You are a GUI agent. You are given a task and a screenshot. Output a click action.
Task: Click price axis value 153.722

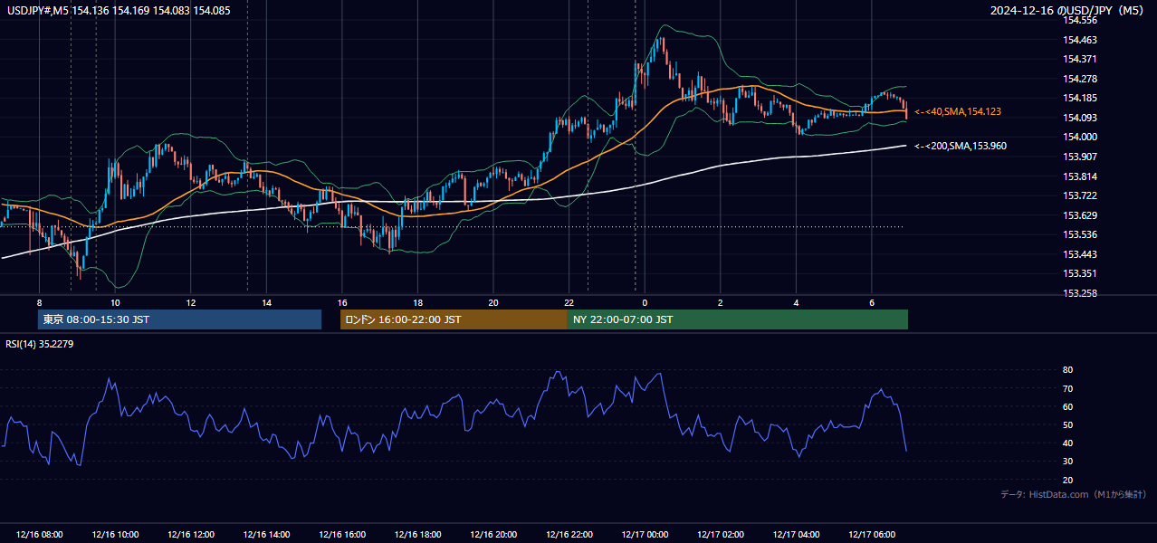pyautogui.click(x=1081, y=195)
